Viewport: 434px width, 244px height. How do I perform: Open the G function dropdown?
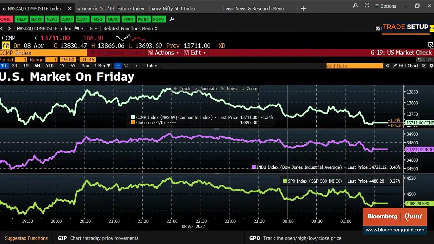tap(93, 28)
